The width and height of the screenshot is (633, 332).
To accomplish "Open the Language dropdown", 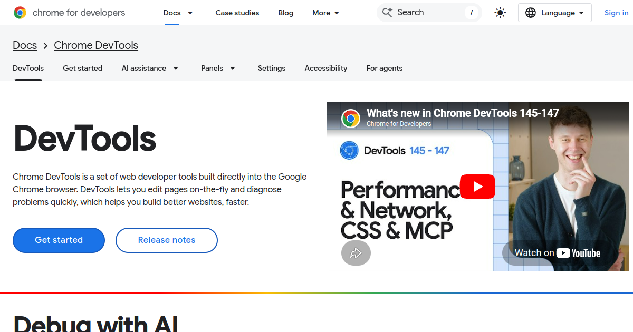I will pos(555,13).
